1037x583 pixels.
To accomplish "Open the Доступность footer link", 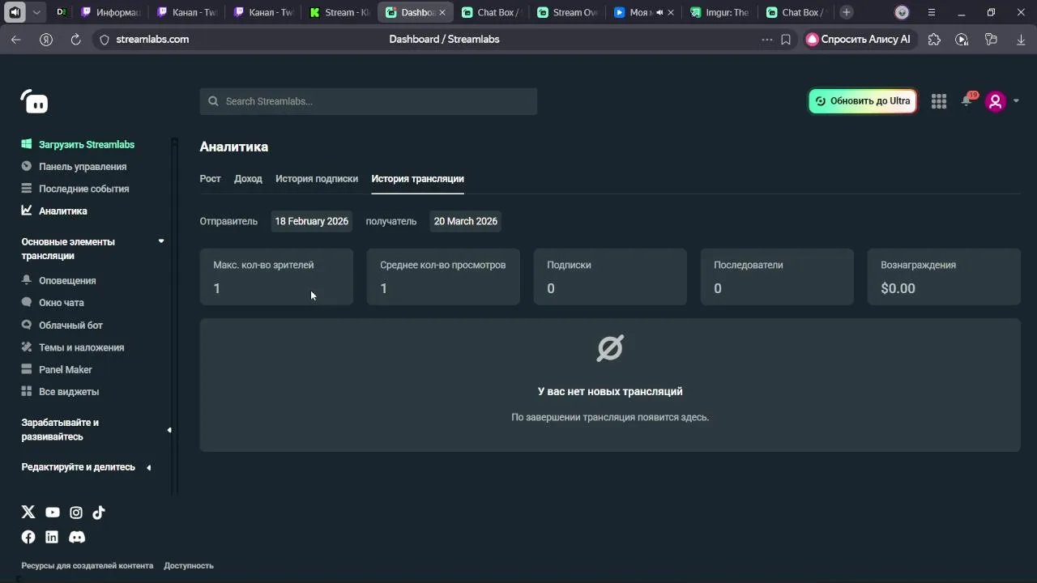I will coord(189,566).
